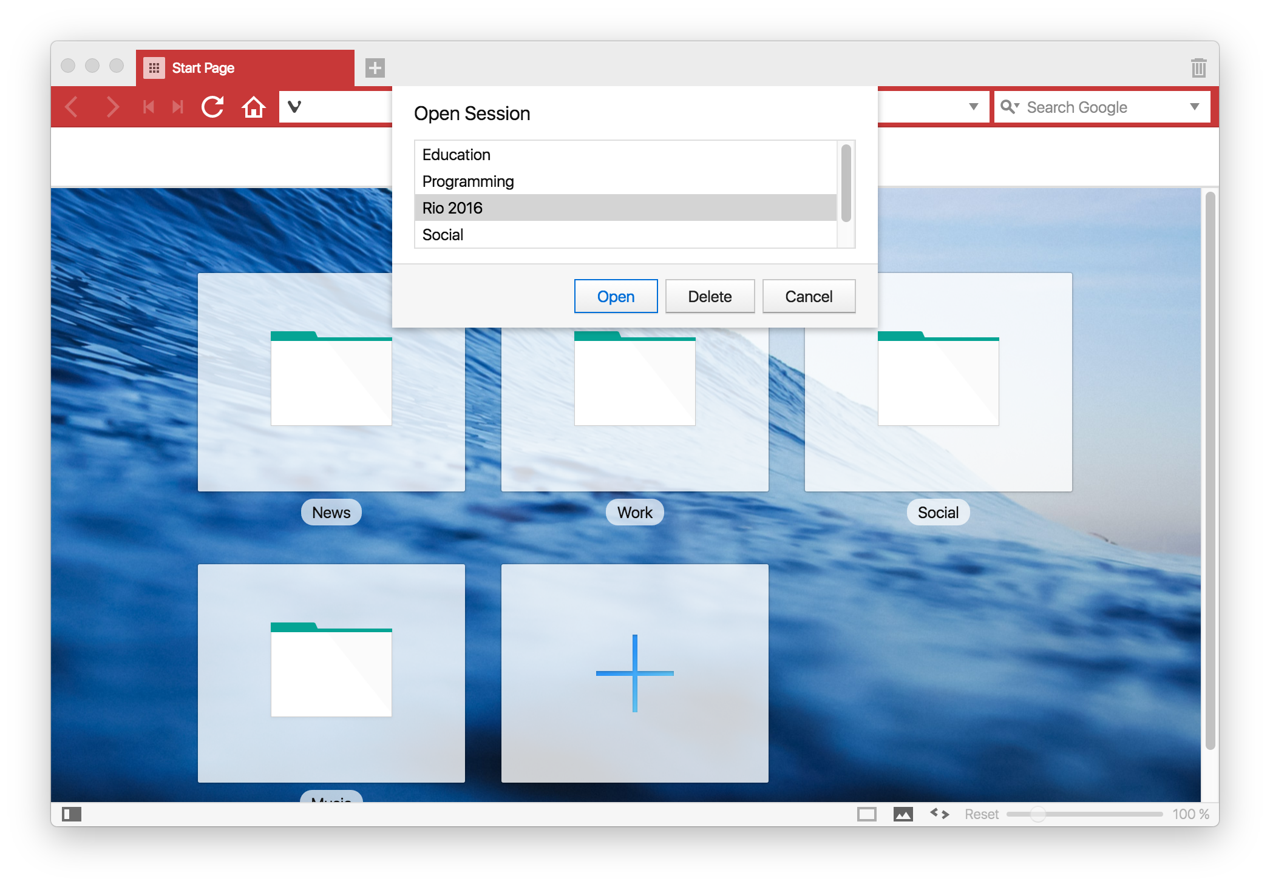
Task: Click the page vertical scrollbar
Action: [x=1210, y=470]
